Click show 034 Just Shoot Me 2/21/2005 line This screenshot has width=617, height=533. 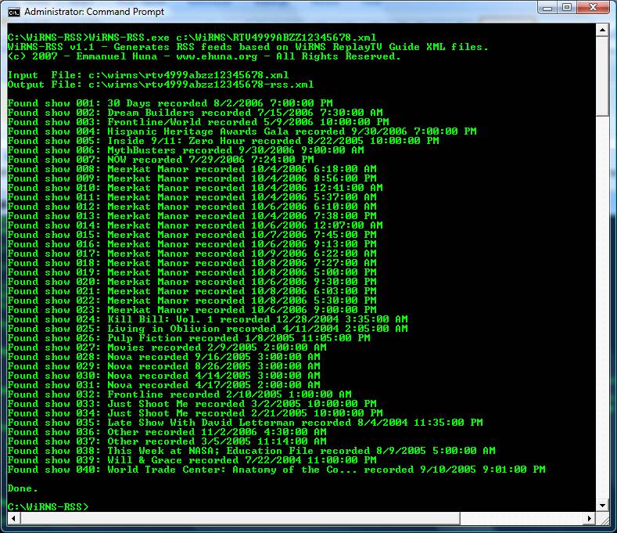pyautogui.click(x=196, y=413)
